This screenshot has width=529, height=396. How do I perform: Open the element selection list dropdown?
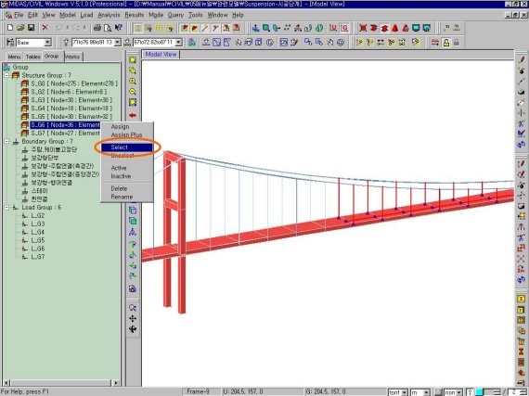179,43
